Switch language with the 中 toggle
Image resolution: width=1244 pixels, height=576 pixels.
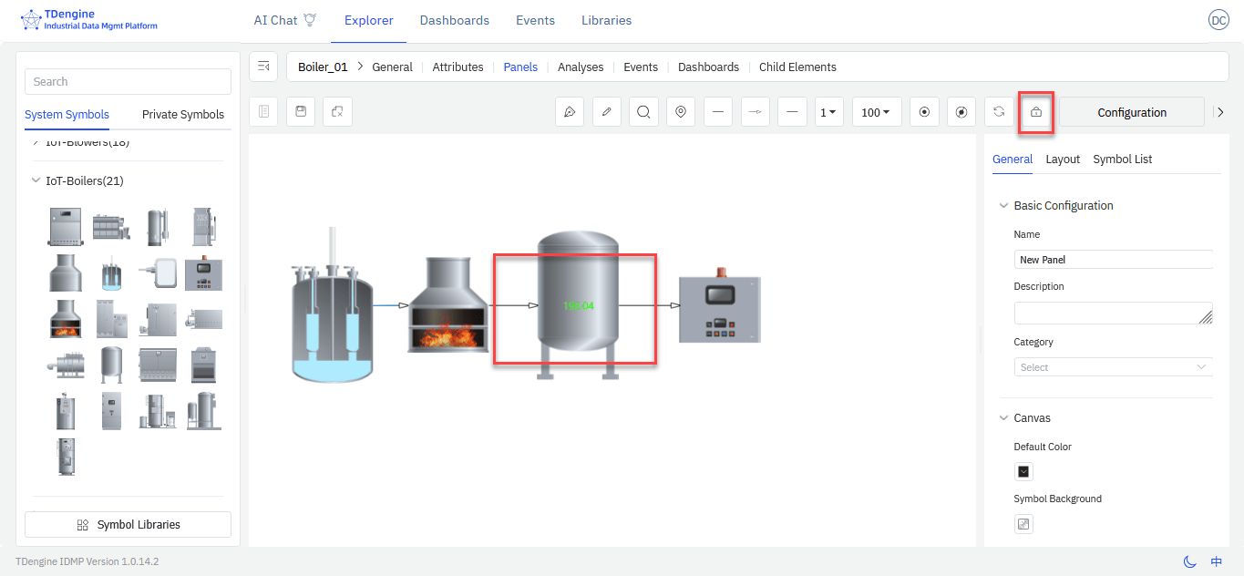click(1217, 561)
